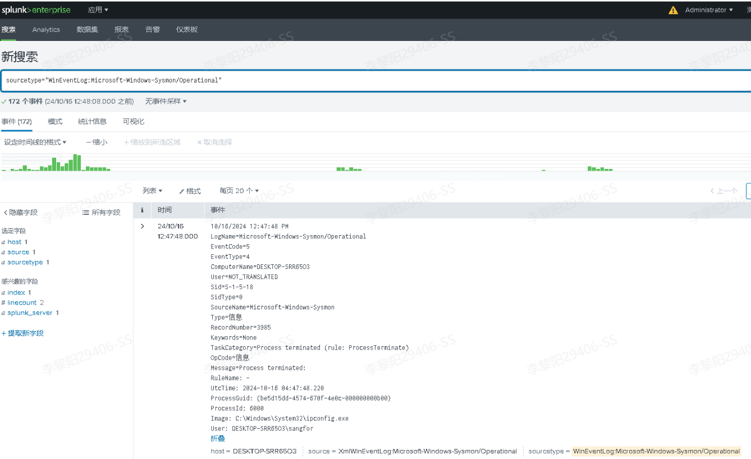Click the yellow warning triangle near Administrator
The image size is (751, 459).
[x=673, y=10]
